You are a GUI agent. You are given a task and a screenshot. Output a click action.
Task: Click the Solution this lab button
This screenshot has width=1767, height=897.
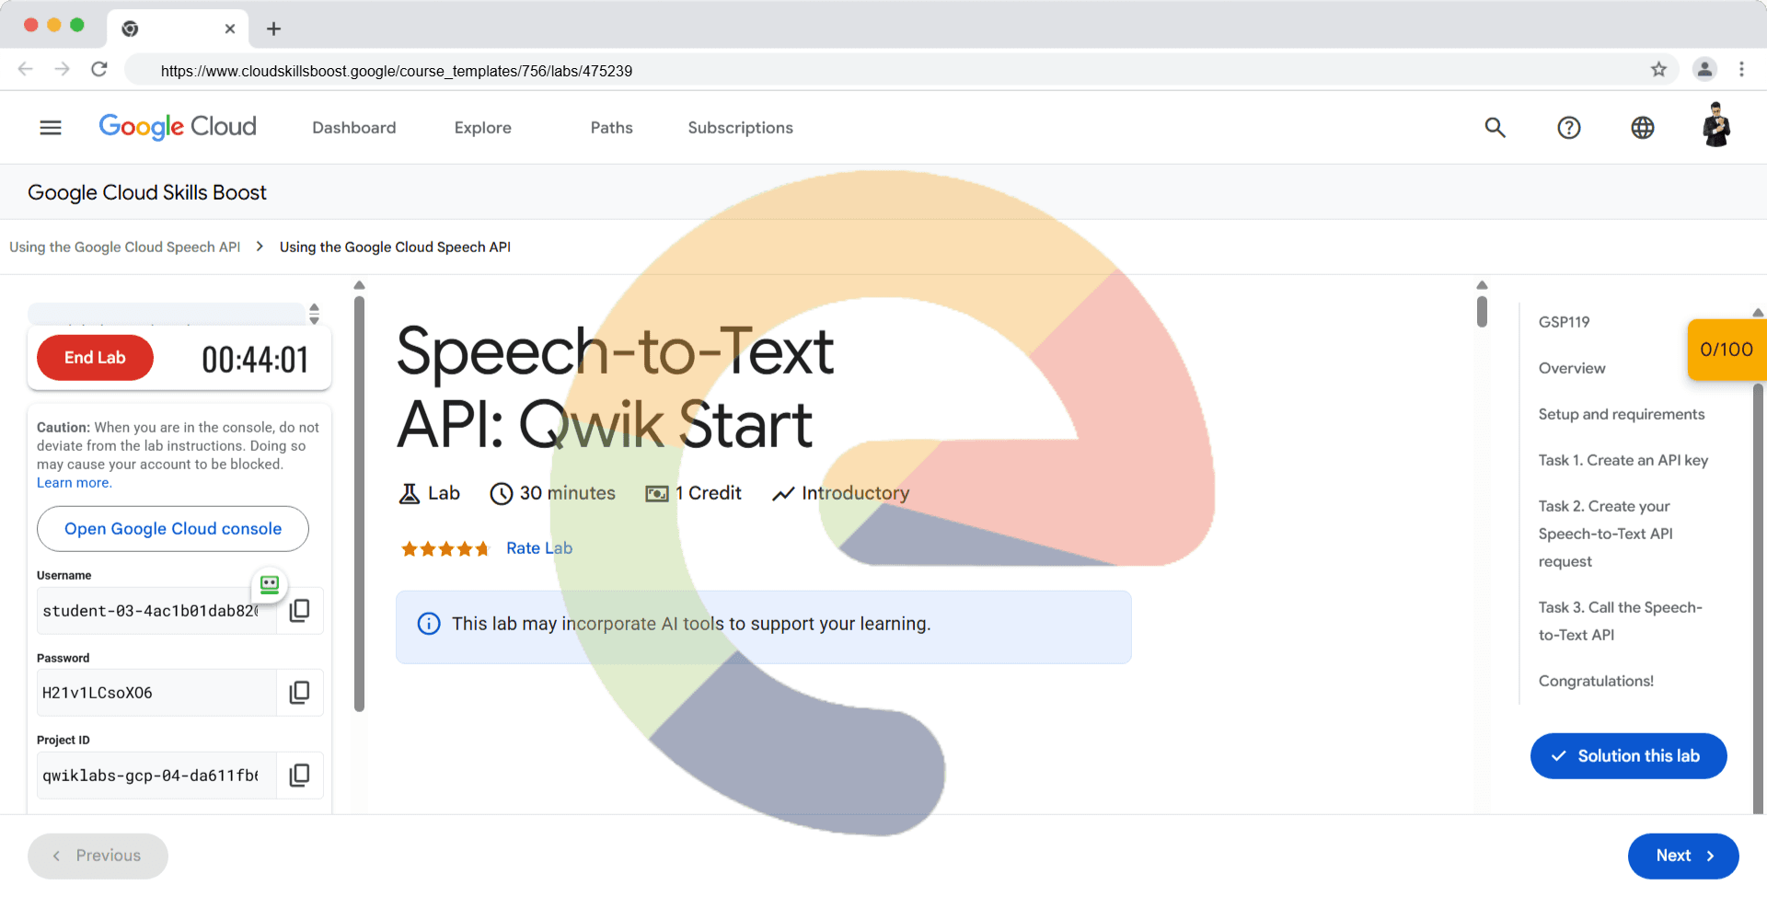(x=1629, y=756)
